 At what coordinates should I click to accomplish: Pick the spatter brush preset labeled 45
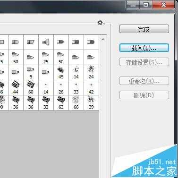click(x=61, y=72)
